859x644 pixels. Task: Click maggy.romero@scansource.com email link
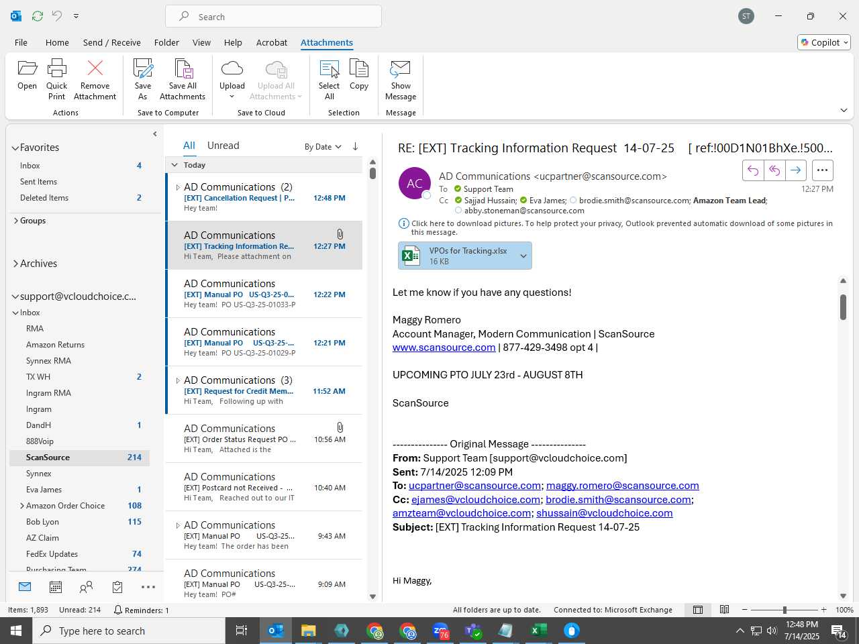(623, 486)
